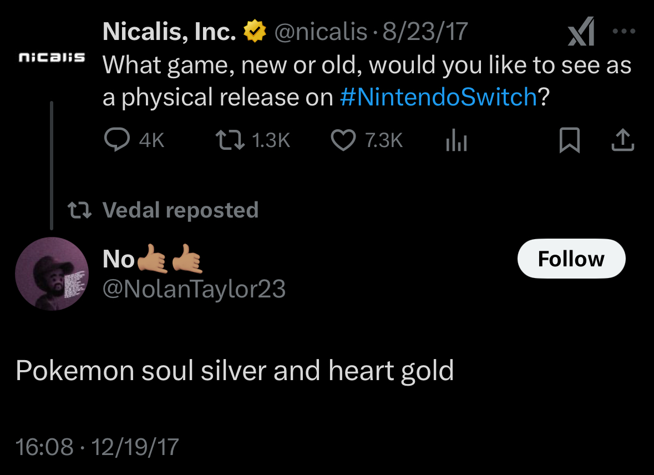Click the Nicalis logo avatar
Viewport: 654px width, 475px height.
click(52, 57)
